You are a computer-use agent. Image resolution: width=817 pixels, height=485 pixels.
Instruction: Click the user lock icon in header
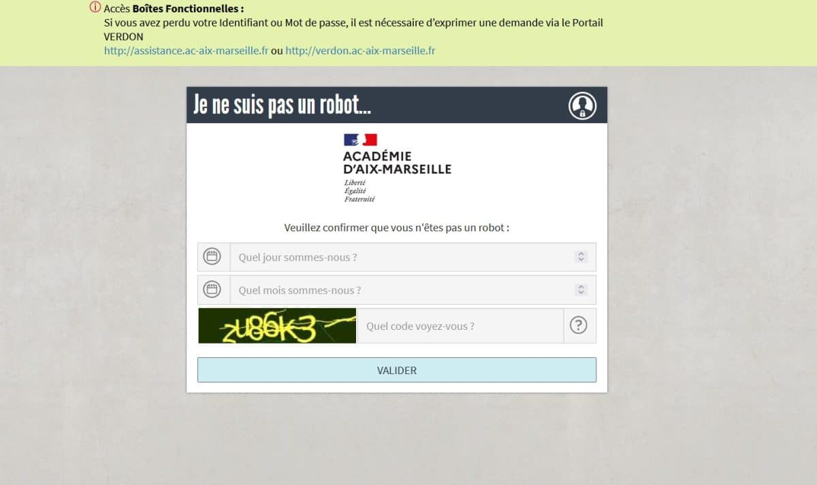pos(582,105)
